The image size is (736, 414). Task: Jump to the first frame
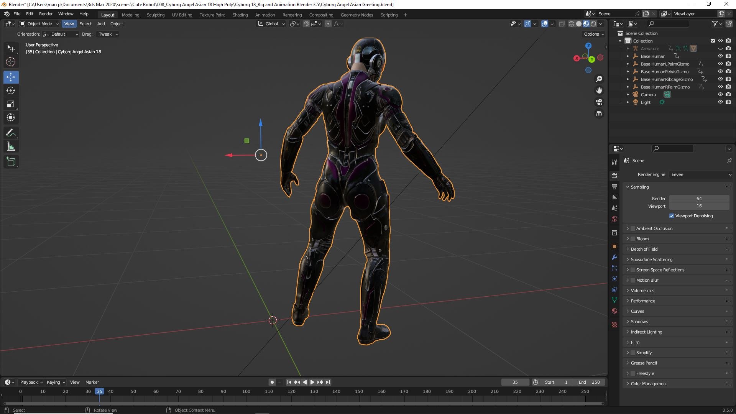[x=289, y=382]
